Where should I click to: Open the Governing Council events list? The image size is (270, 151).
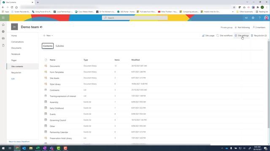coord(58,120)
